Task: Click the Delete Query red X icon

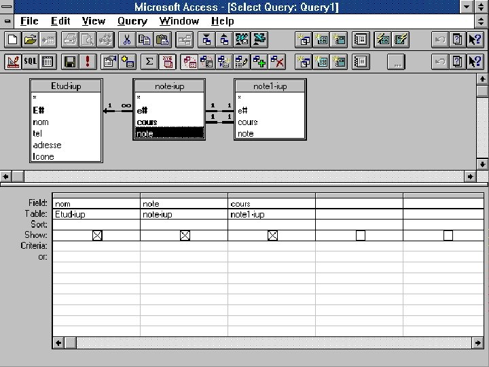Action: pyautogui.click(x=277, y=62)
